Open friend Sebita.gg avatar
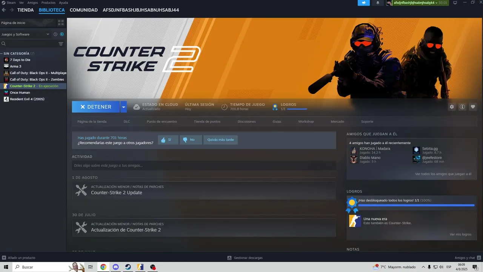The image size is (483, 272). coord(416,150)
